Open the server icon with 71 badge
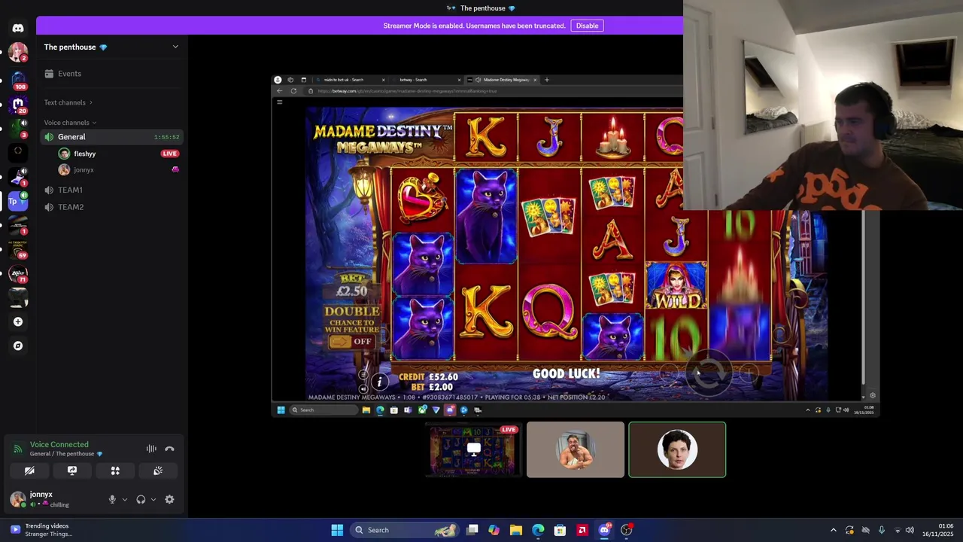The image size is (963, 542). click(x=18, y=274)
